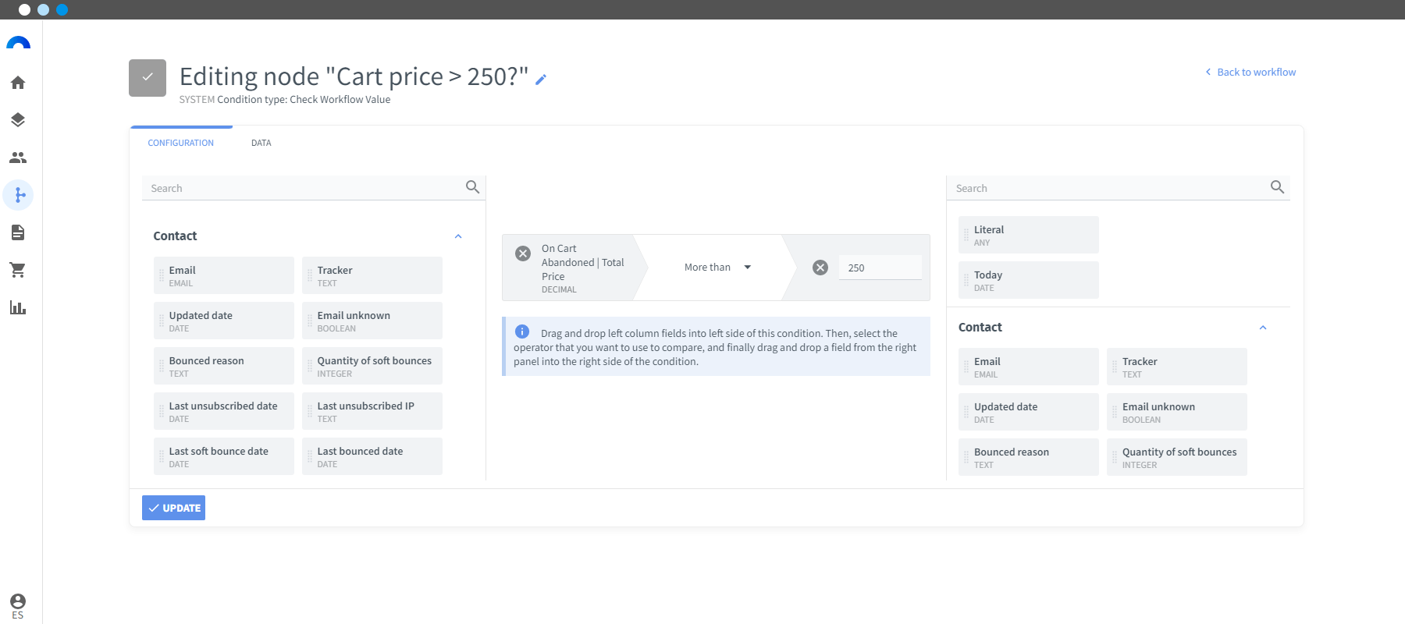This screenshot has width=1405, height=624.
Task: Click the pencil icon to rename node
Action: (x=541, y=79)
